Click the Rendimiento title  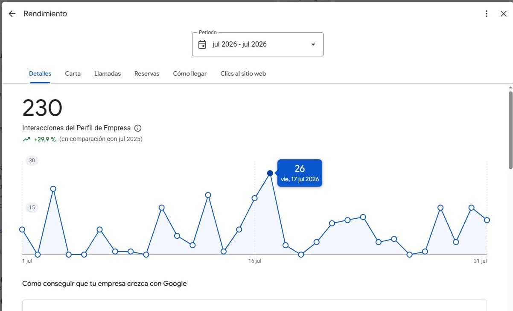(x=45, y=14)
